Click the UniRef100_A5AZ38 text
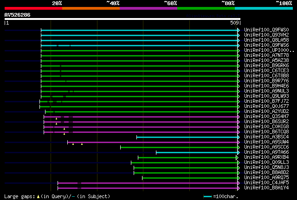This screenshot has height=200, width=297. tap(266, 61)
